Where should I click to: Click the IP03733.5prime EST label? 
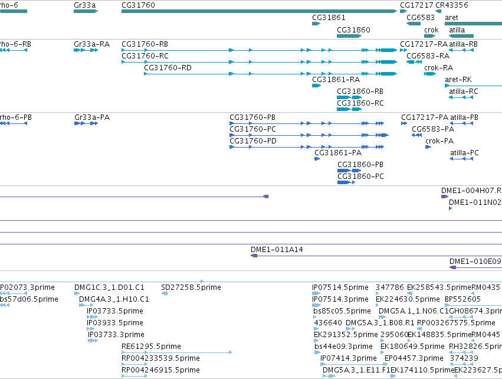point(115,311)
